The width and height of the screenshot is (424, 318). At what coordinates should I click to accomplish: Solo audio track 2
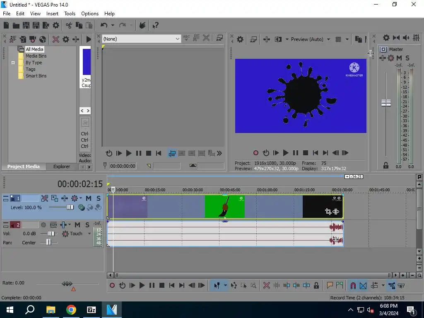tap(87, 225)
